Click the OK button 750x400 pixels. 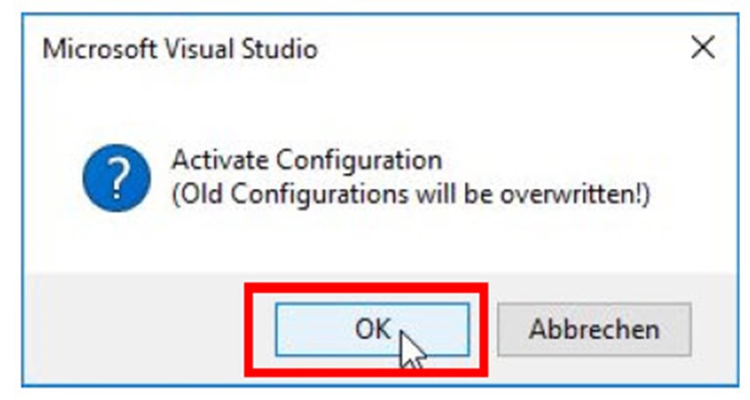[372, 329]
